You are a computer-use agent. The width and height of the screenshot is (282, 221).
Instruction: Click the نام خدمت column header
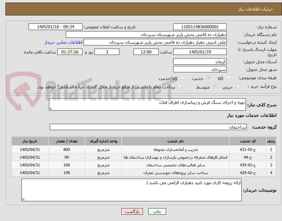(x=175, y=141)
